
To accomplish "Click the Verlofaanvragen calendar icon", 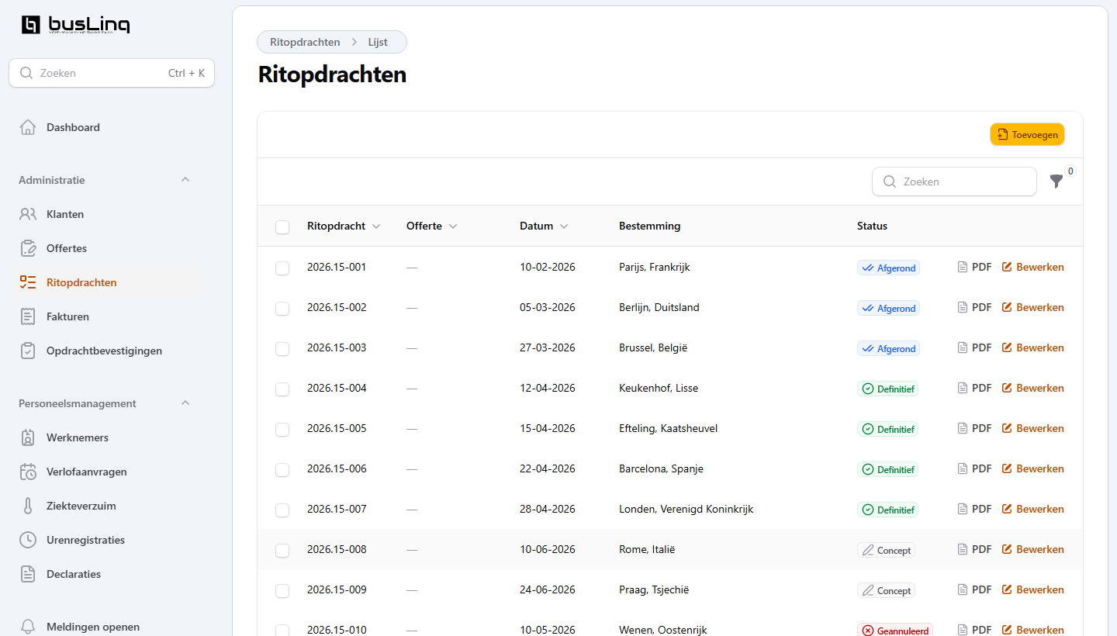I will pos(28,472).
